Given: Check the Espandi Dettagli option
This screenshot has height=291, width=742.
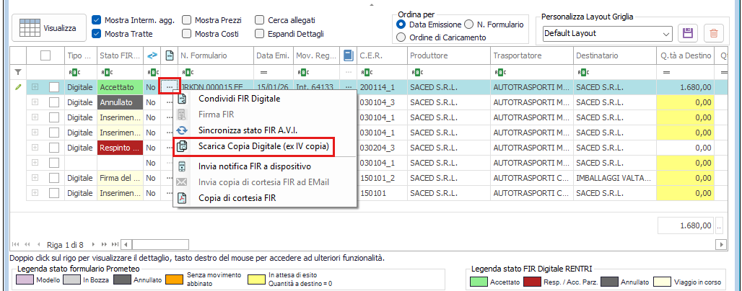Looking at the screenshot, I should point(261,33).
